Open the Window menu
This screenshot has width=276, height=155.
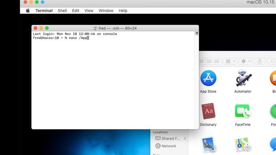click(106, 11)
